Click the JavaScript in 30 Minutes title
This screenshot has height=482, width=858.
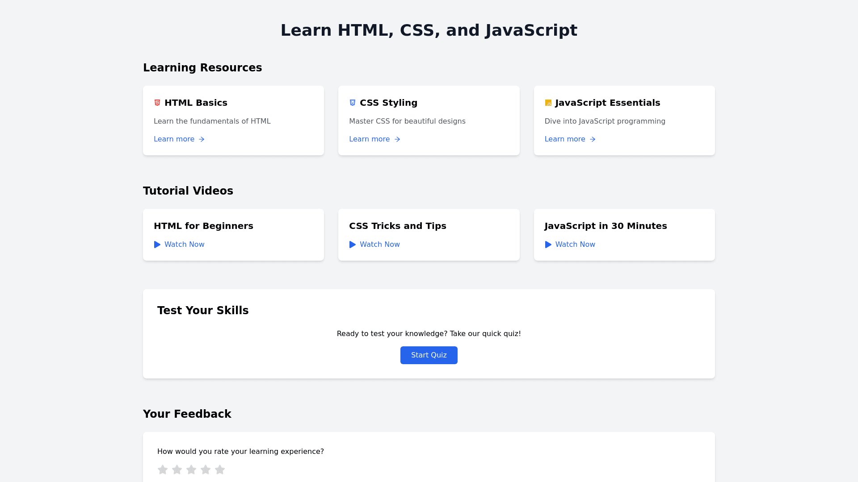pyautogui.click(x=606, y=226)
